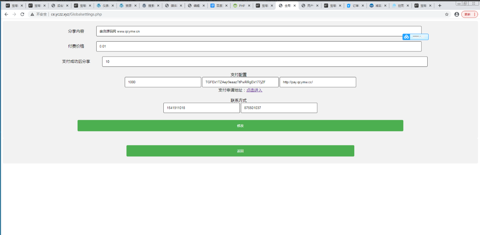Click the payment URL field http://pay.qcymw.cc/
480x235 pixels.
click(318, 82)
